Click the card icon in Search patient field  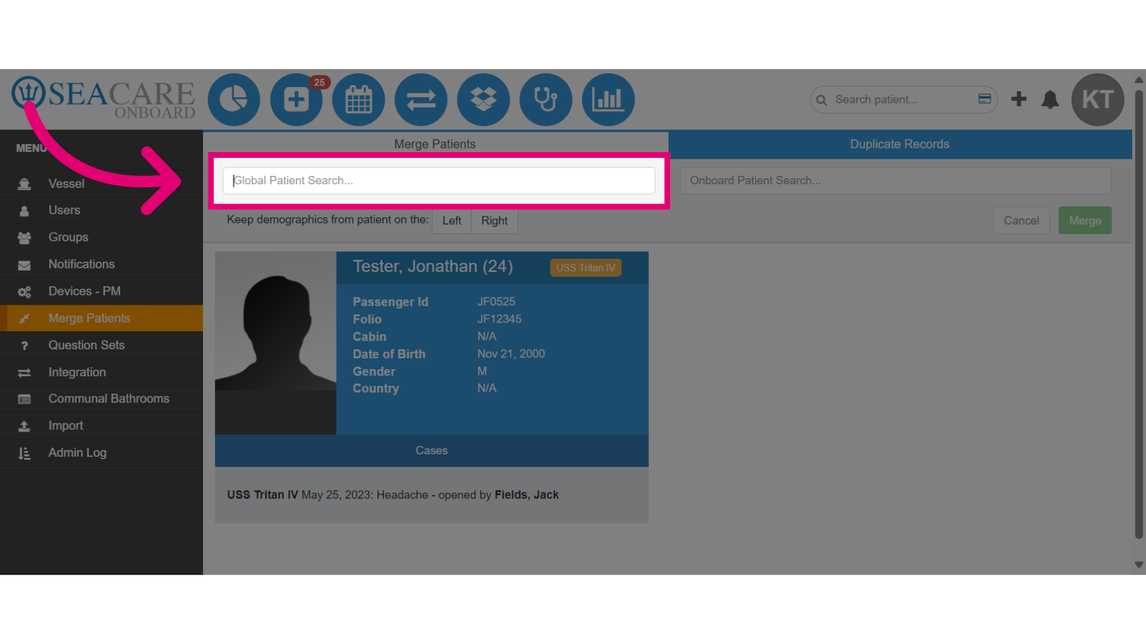pyautogui.click(x=985, y=99)
